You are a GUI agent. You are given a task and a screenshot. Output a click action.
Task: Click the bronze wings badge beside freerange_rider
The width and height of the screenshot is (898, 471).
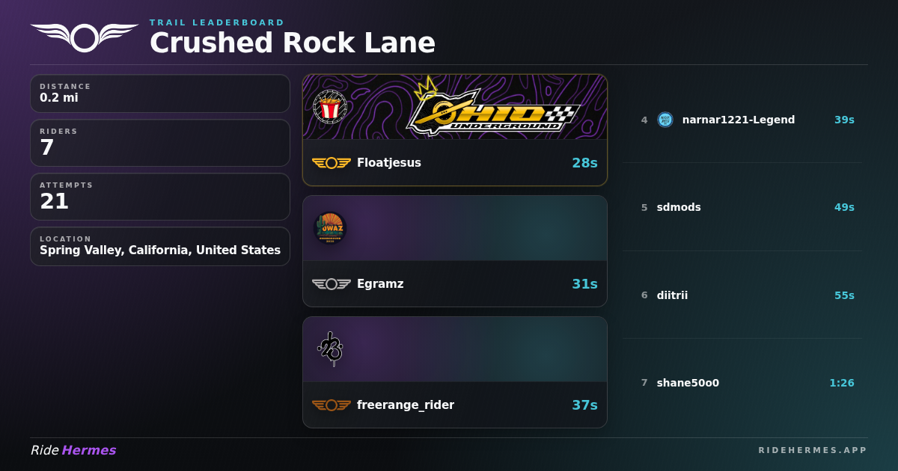tap(332, 405)
